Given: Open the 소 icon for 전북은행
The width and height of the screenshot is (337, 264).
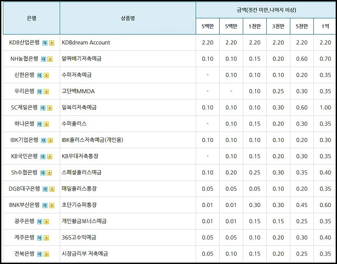Looking at the screenshot, I should (46, 254).
